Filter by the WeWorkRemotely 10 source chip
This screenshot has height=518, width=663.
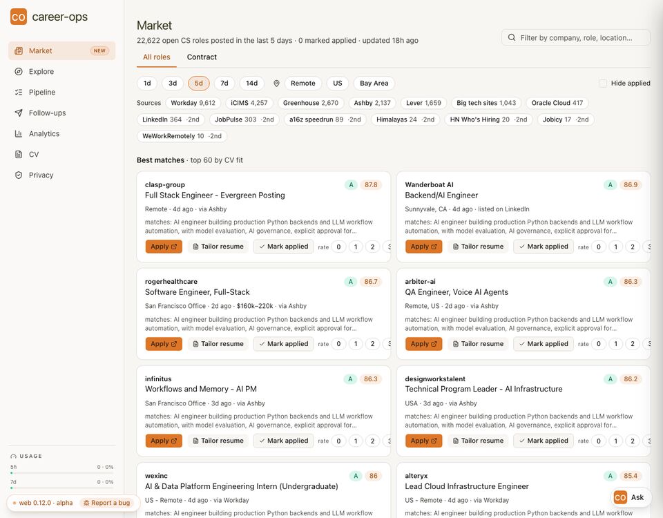click(182, 136)
